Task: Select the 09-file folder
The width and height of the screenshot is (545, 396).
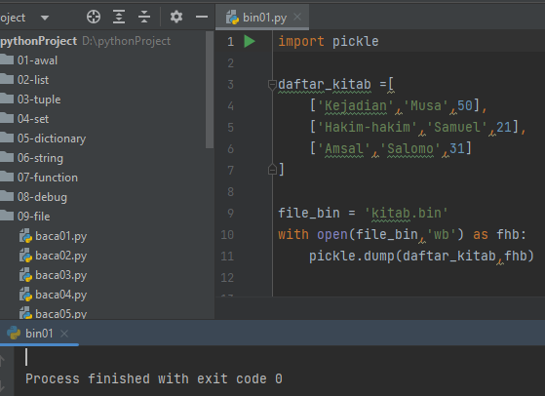Action: (x=34, y=217)
